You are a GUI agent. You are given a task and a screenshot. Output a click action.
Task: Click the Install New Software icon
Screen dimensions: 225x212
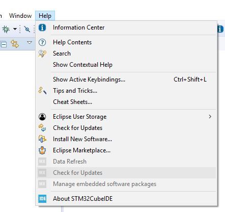pyautogui.click(x=42, y=139)
